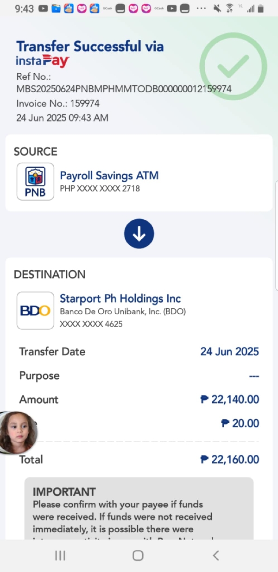This screenshot has width=278, height=572.
Task: Select the Payroll Savings ATM source account
Action: [x=109, y=176]
